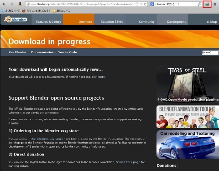The width and height of the screenshot is (219, 171).
Task: Open the first bookmarks folder on the bookmarks bar
Action: 10,11
